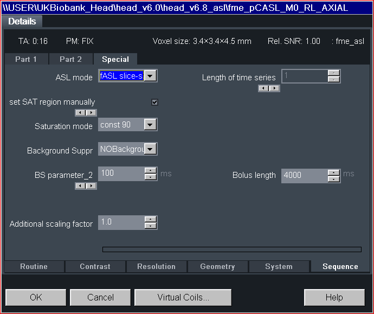Increase BS parameter_2 with up arrow
374x314 pixels.
pyautogui.click(x=151, y=170)
